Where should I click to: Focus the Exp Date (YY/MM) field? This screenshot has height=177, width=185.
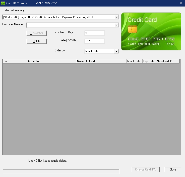pyautogui.click(x=95, y=41)
